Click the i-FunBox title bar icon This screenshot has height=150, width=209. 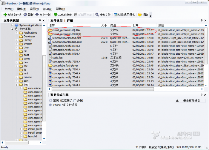tap(3, 3)
